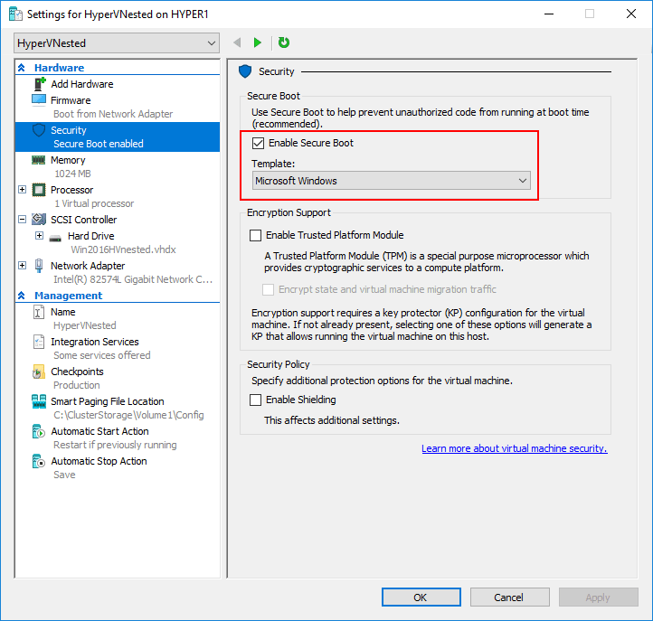Open the Firmware settings item
The image size is (653, 621).
[x=71, y=100]
